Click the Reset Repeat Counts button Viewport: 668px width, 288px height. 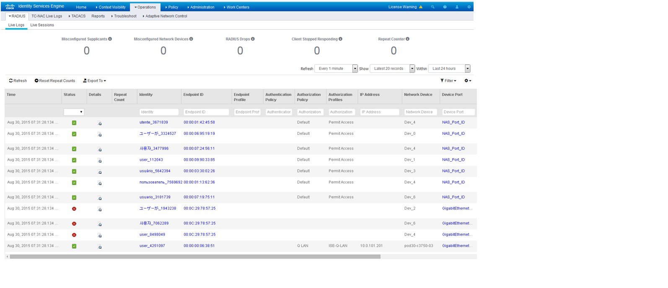tap(55, 81)
